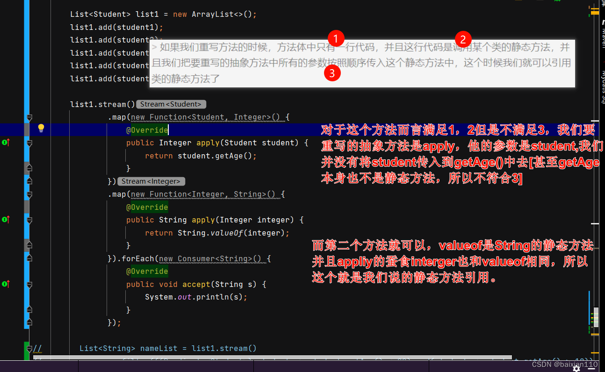Click the vertical editor scrollbar thumb
The width and height of the screenshot is (605, 372).
click(596, 318)
